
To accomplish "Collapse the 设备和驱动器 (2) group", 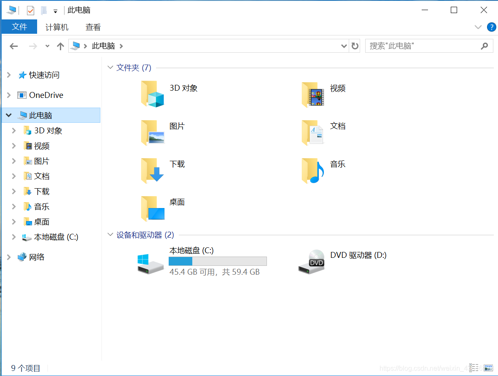I will [110, 235].
